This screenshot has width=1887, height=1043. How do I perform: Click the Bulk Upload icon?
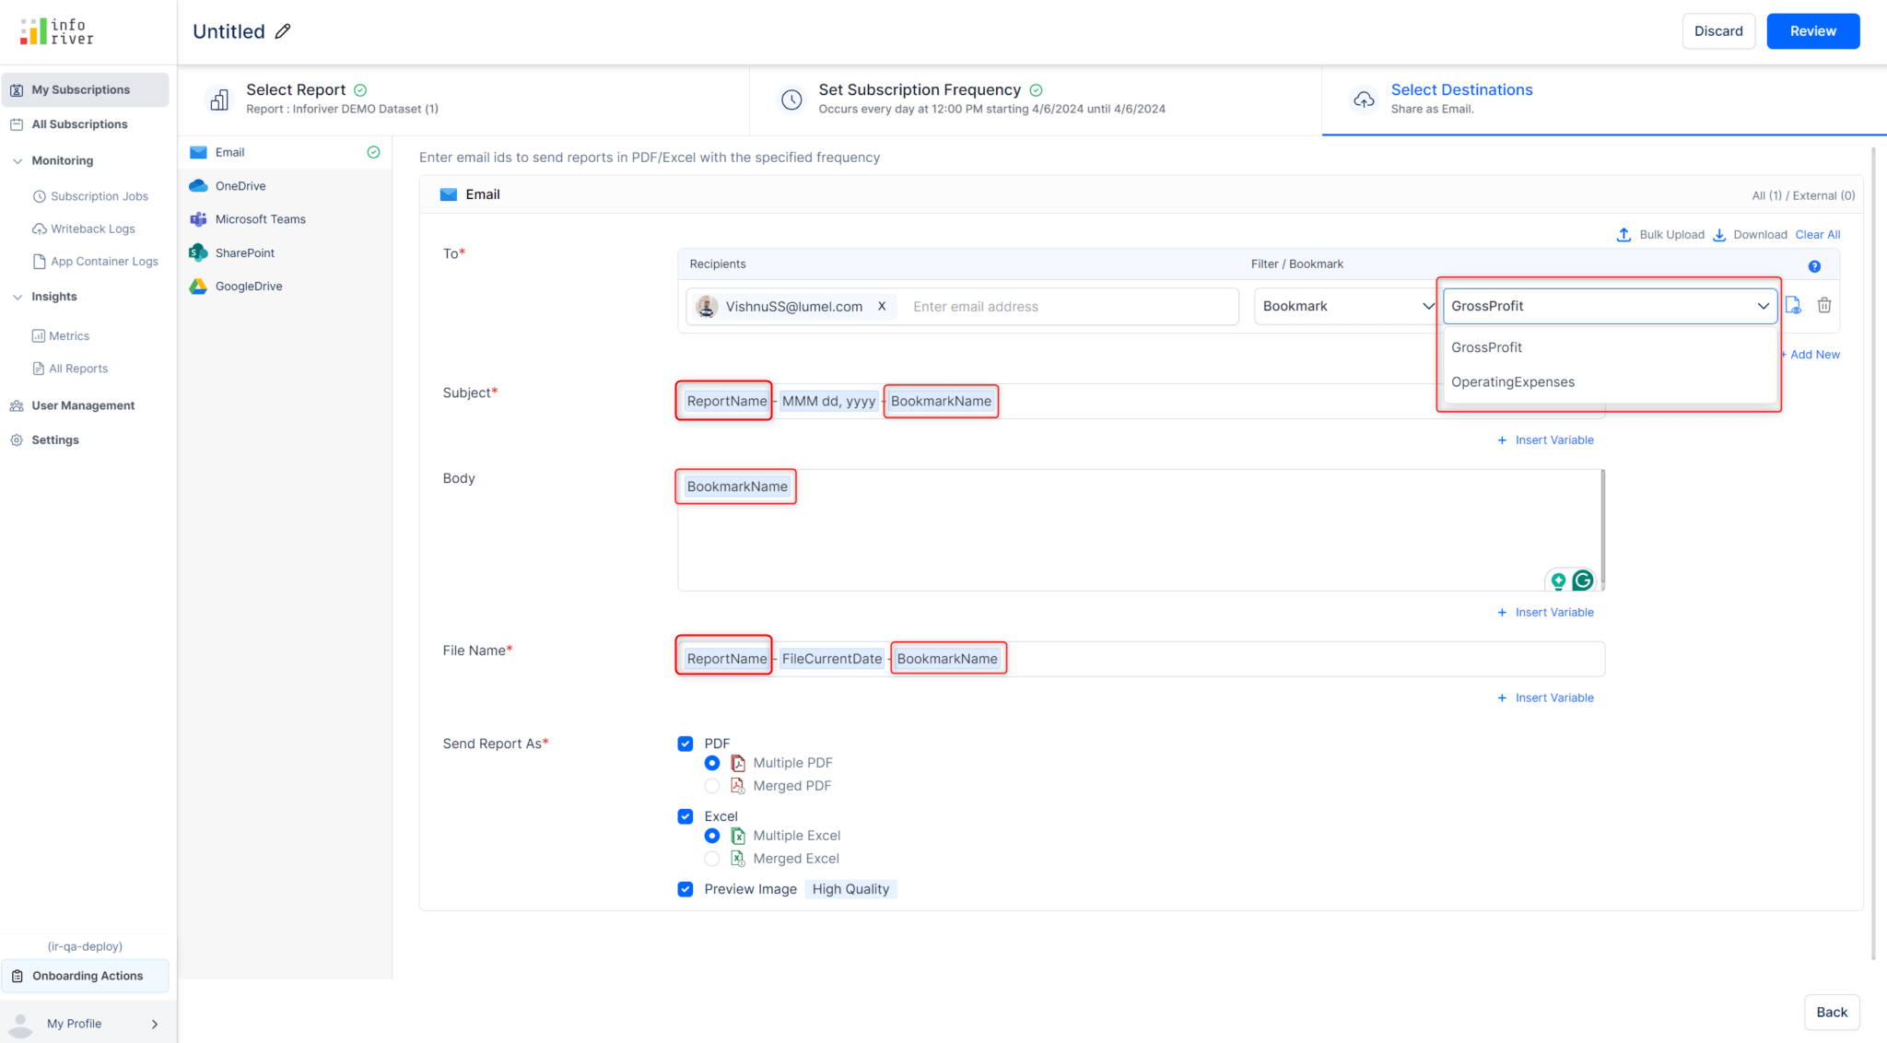click(1623, 235)
